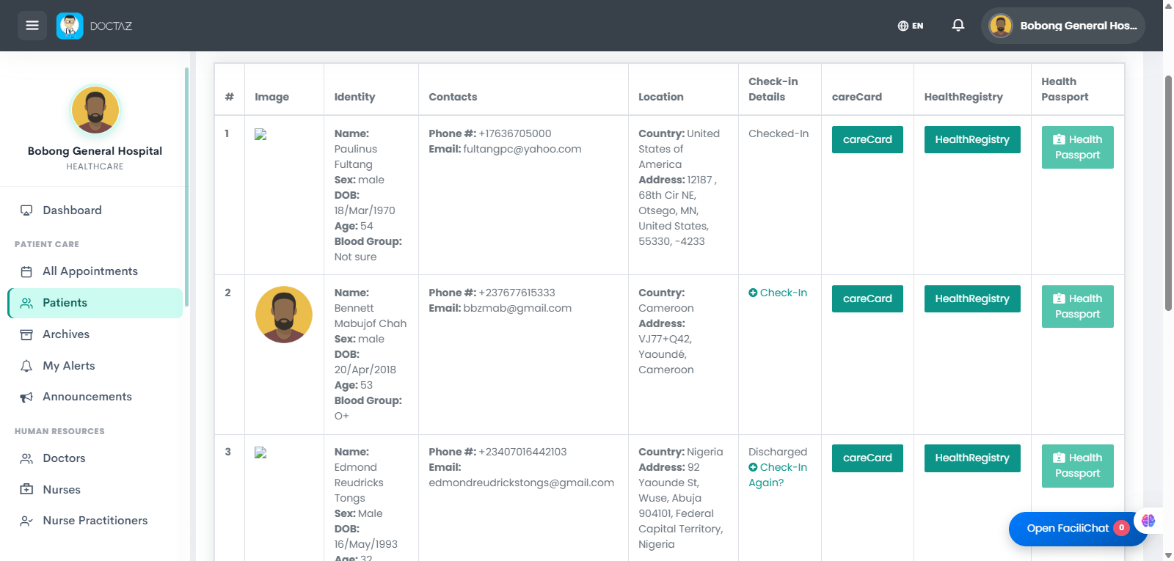Click the page vertical scrollbar
The height and width of the screenshot is (561, 1174).
[1168, 192]
